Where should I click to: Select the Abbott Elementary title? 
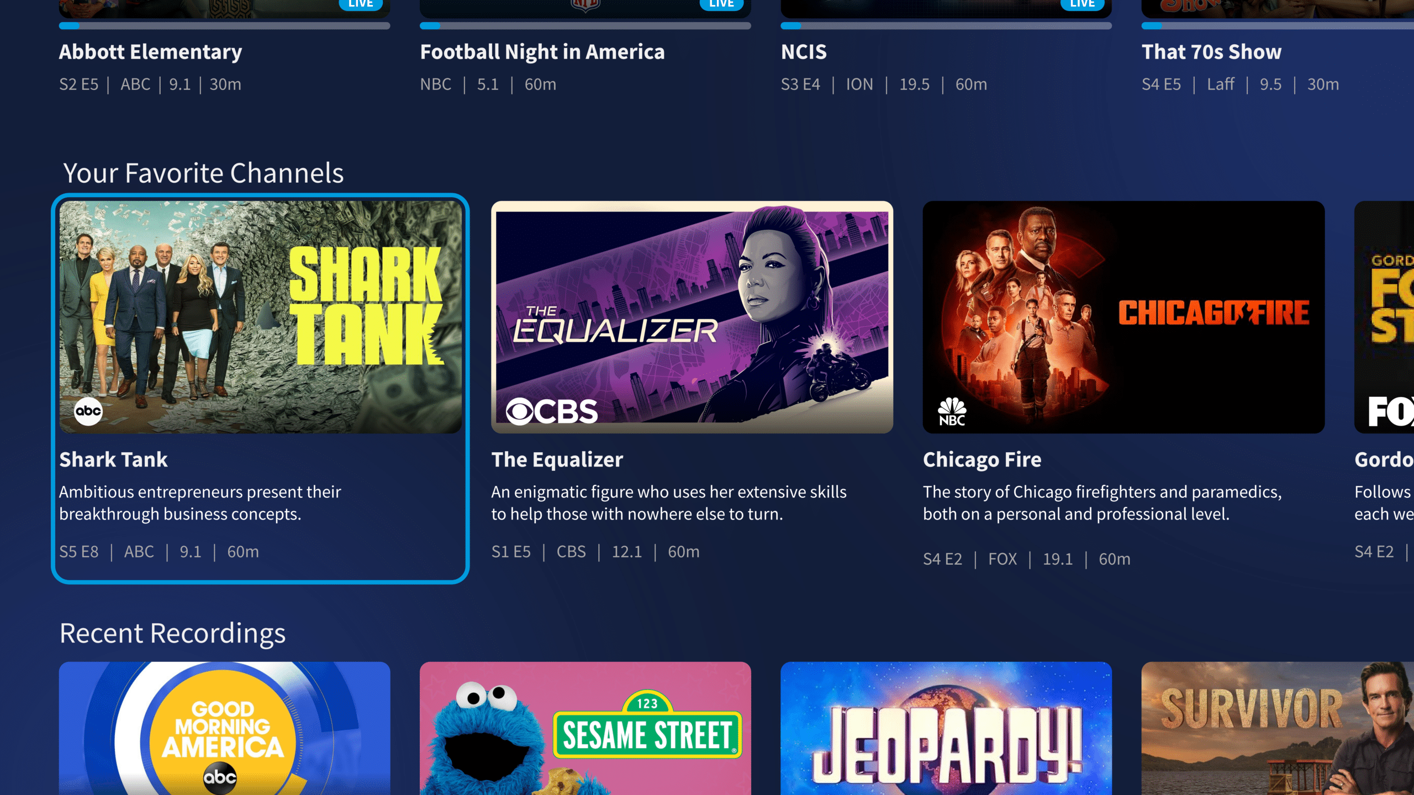pos(151,52)
